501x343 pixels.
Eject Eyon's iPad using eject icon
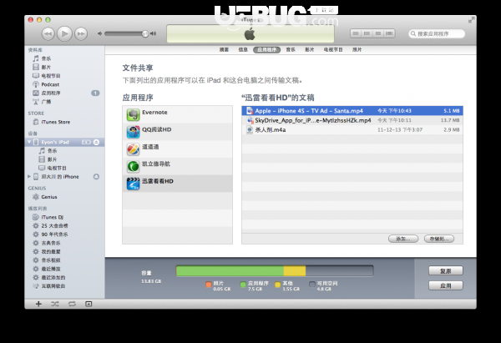(x=96, y=142)
